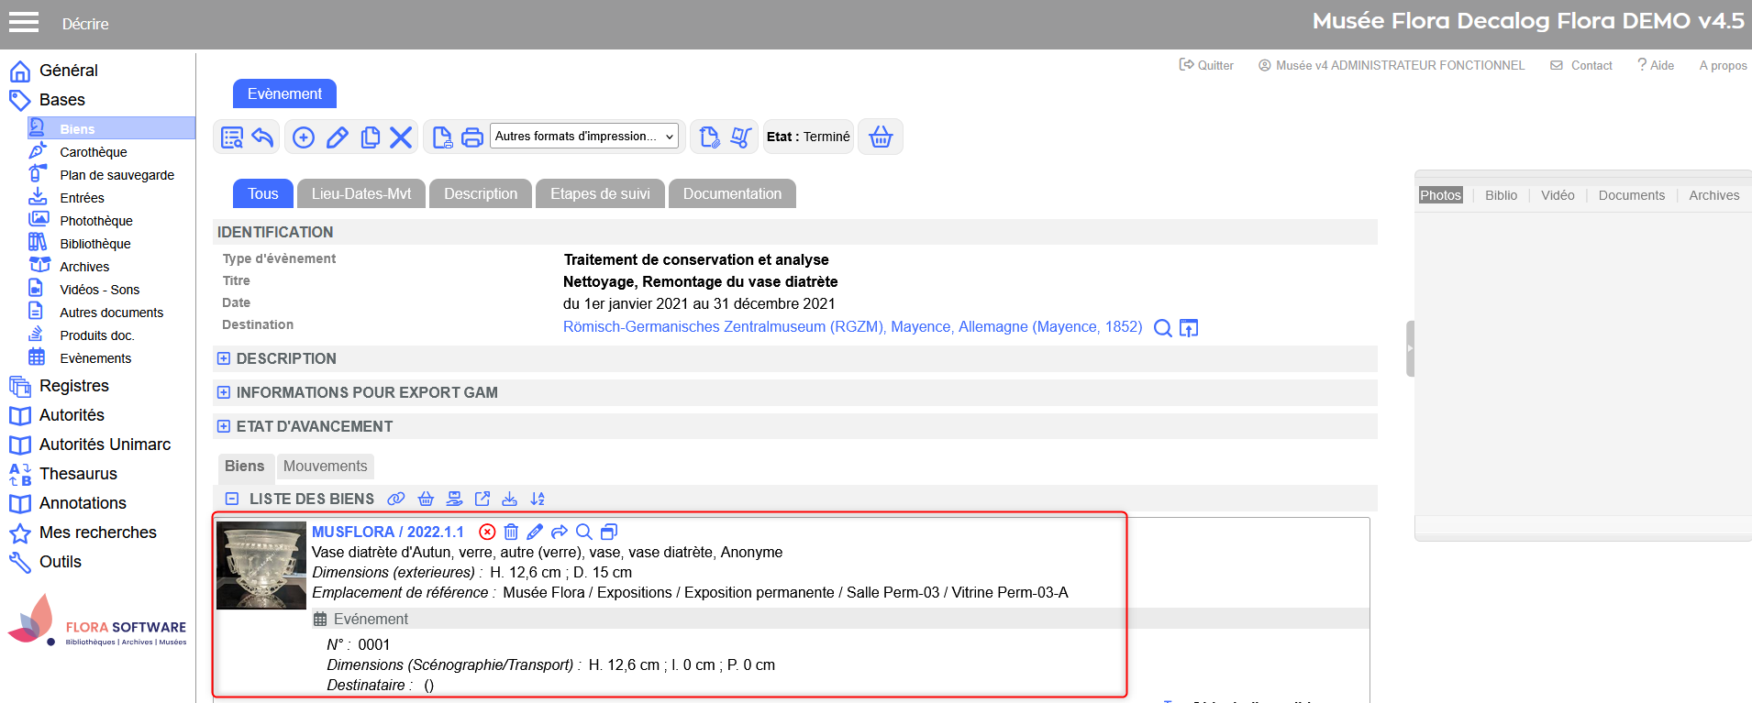Click the pencil edit icon in top toolbar
The width and height of the screenshot is (1752, 703).
(x=338, y=137)
